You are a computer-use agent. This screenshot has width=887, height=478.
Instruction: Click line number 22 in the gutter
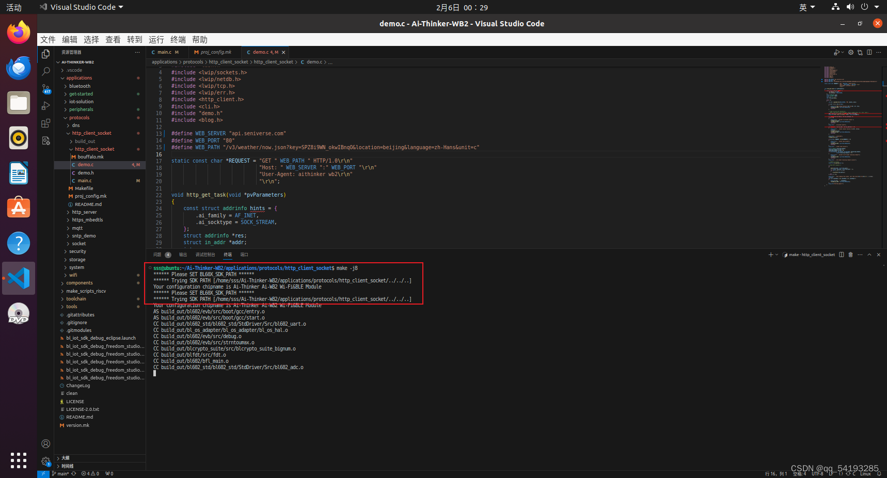(x=159, y=195)
